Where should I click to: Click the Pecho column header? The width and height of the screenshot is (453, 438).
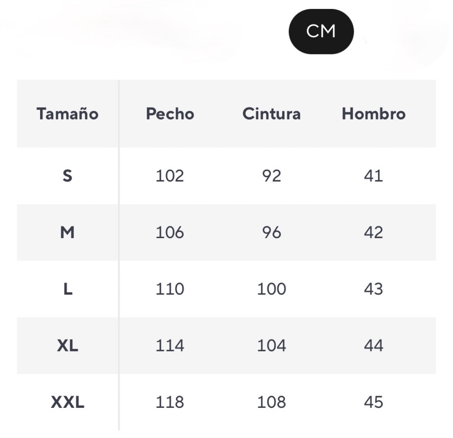coord(170,114)
